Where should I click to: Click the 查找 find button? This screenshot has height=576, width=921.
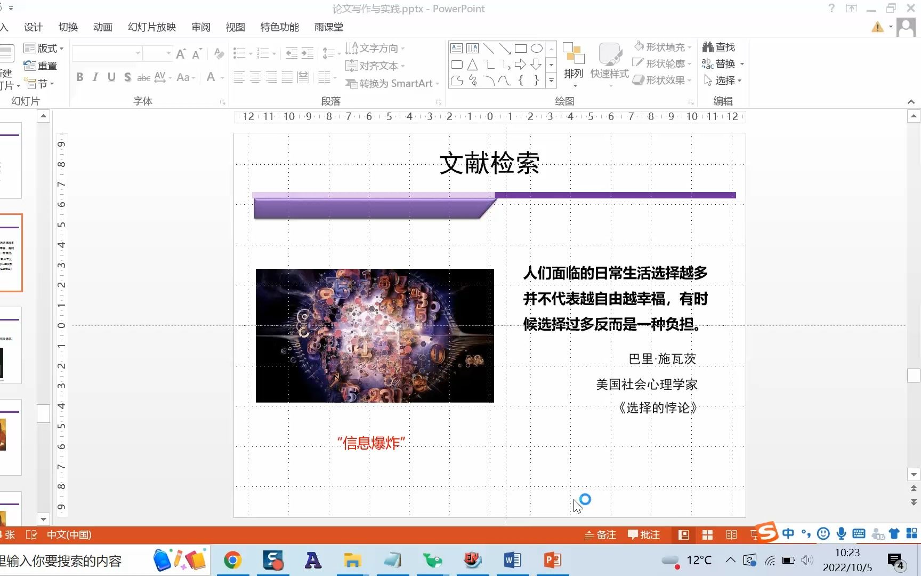coord(719,47)
